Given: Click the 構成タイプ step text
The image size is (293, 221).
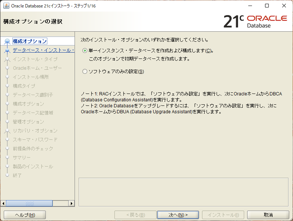Looking at the screenshot, I should [x=24, y=86].
